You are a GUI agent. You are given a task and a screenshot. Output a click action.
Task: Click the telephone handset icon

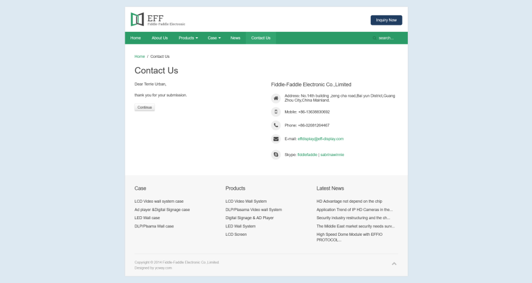pyautogui.click(x=275, y=125)
